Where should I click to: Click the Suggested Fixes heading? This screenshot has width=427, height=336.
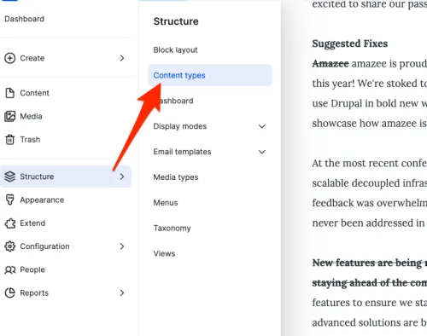(350, 43)
